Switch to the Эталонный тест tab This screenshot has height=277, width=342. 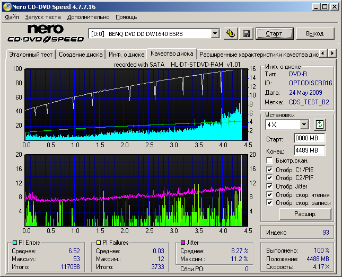[30, 54]
